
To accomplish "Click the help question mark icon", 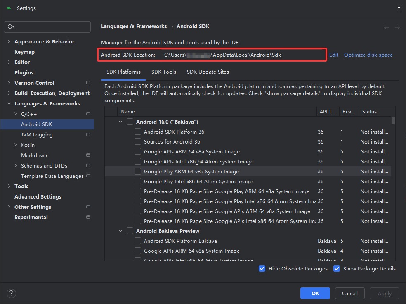I will (x=11, y=293).
